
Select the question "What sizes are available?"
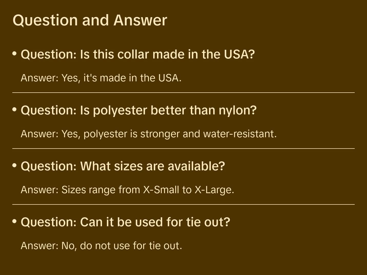pyautogui.click(x=123, y=166)
